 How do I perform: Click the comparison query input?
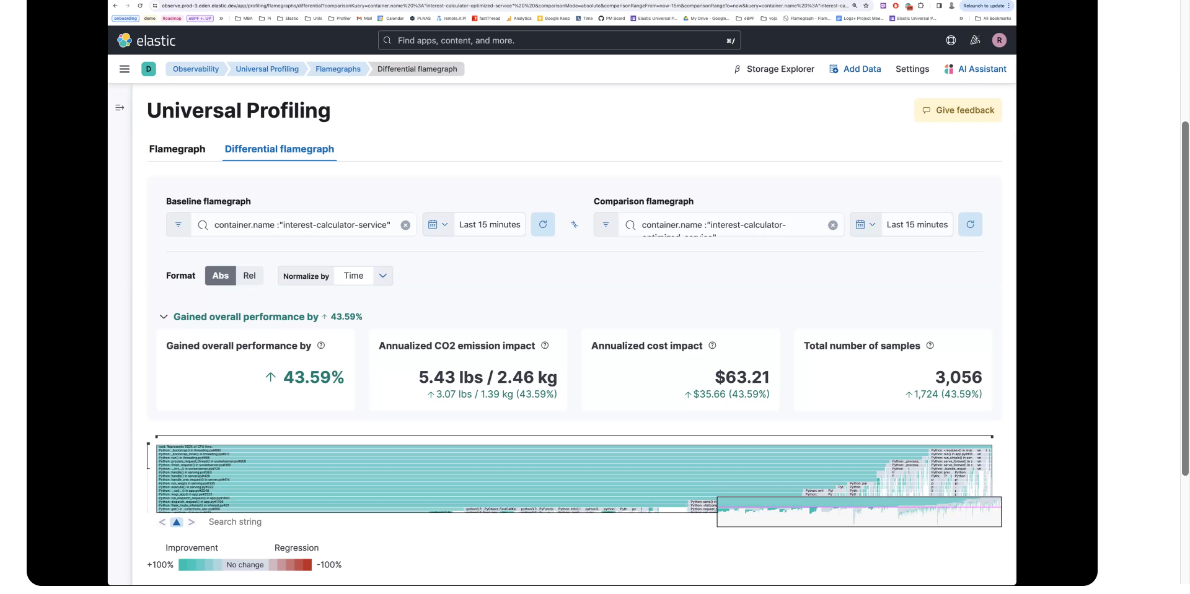click(x=730, y=225)
